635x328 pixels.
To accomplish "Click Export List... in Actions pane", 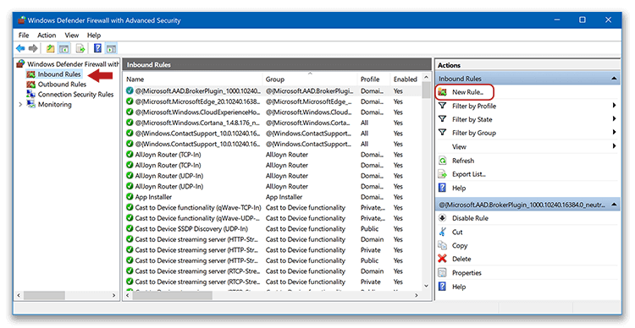I will point(468,174).
